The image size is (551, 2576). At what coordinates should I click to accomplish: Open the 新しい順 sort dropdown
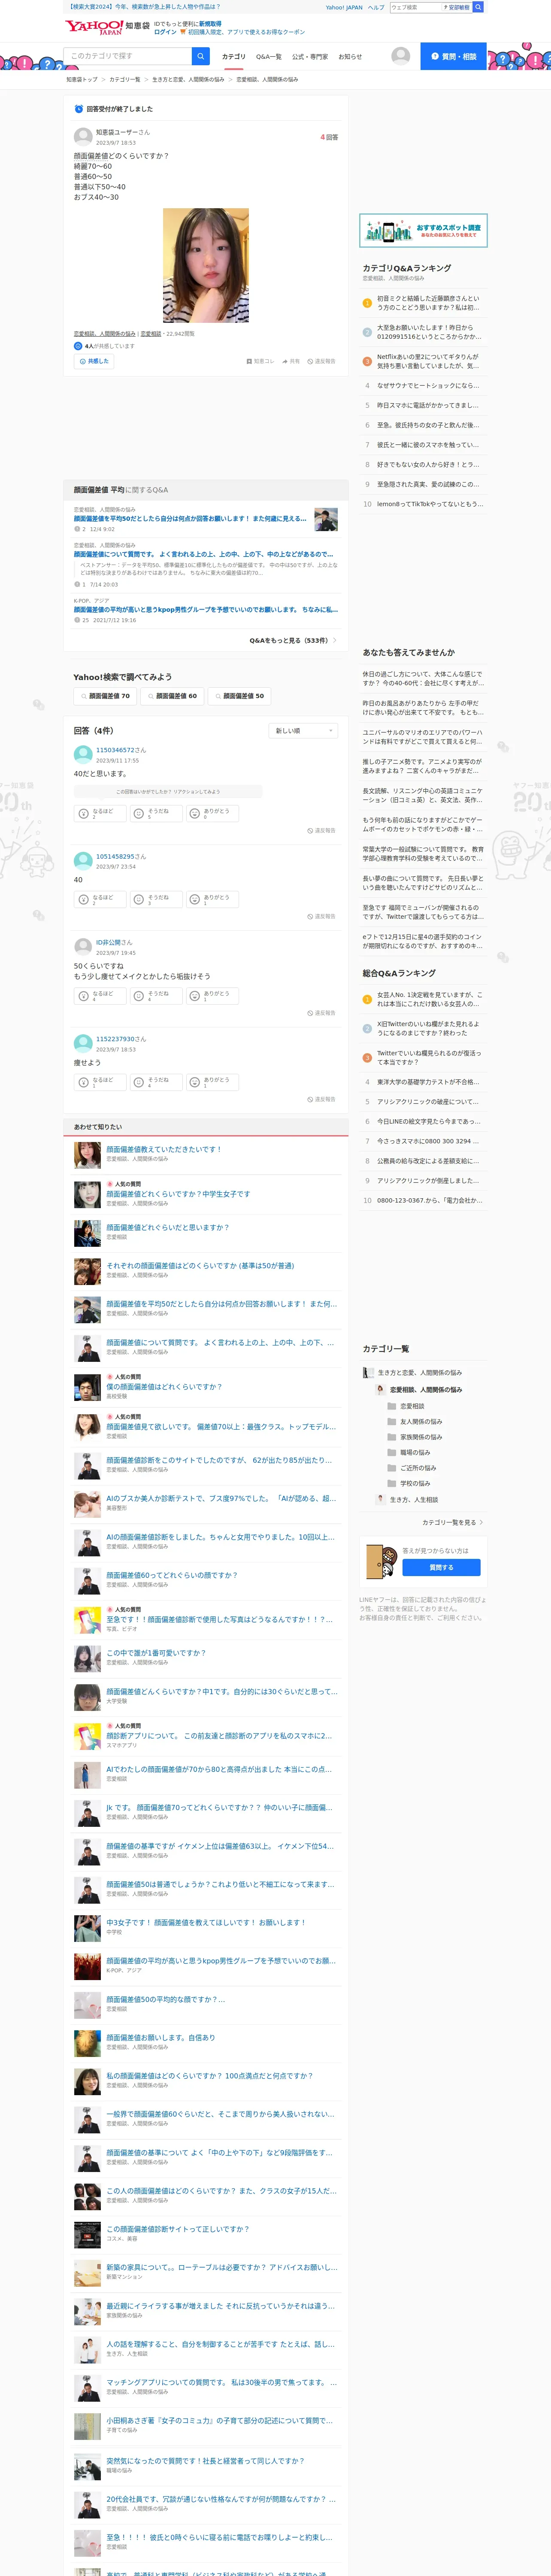pyautogui.click(x=304, y=731)
